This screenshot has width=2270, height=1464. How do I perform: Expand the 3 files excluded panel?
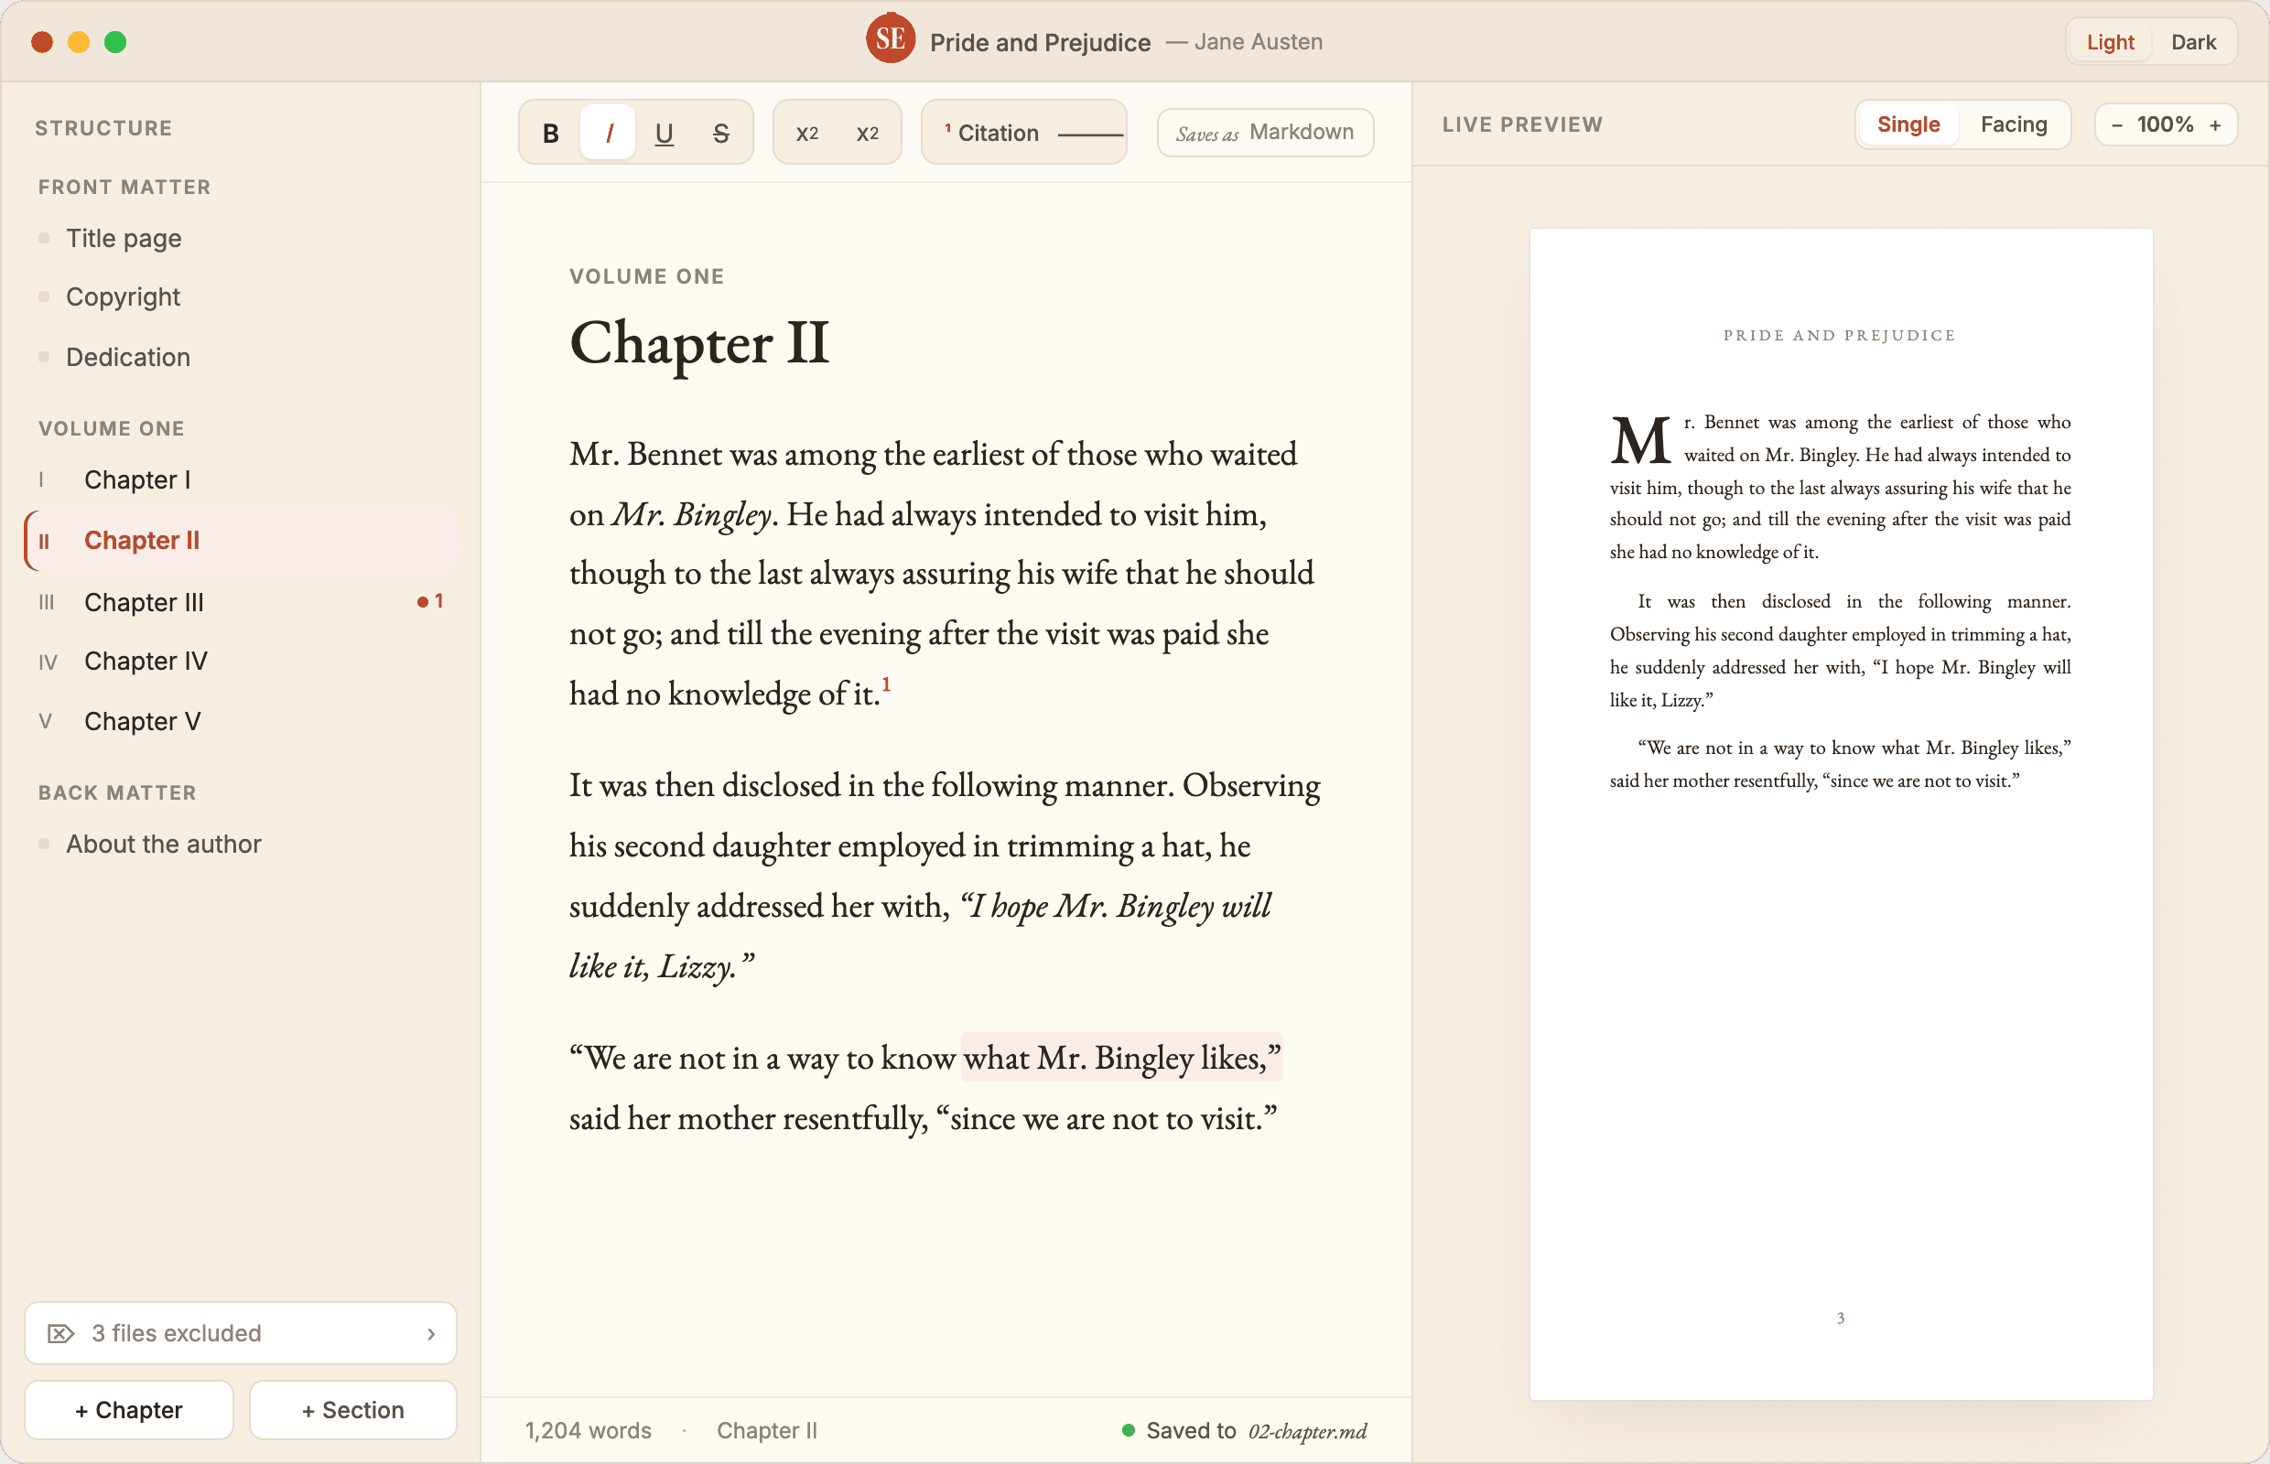coord(241,1333)
